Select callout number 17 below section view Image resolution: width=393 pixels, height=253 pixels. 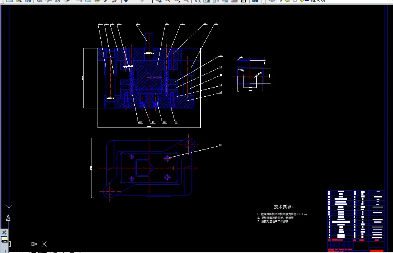click(x=153, y=122)
